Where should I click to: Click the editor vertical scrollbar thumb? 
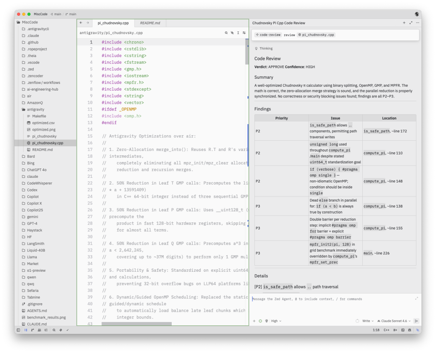[247, 51]
